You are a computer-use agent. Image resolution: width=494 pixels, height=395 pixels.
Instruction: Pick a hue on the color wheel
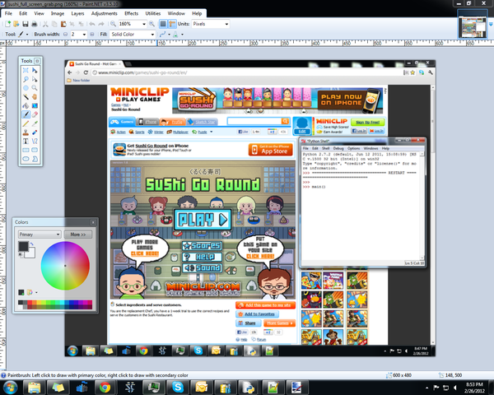point(65,266)
